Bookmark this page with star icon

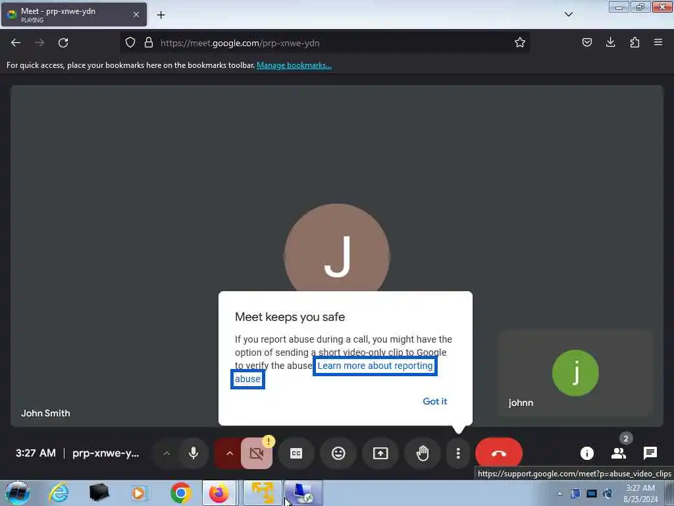click(520, 42)
